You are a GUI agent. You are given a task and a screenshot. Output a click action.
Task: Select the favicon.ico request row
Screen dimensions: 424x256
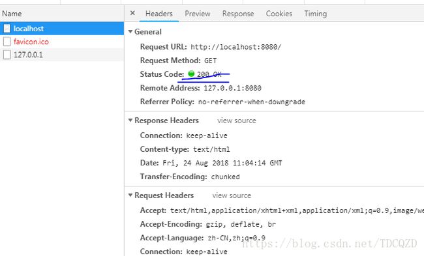point(62,42)
